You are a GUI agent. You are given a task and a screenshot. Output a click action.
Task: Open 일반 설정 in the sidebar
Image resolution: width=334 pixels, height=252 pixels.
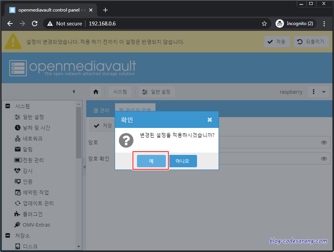tap(29, 117)
